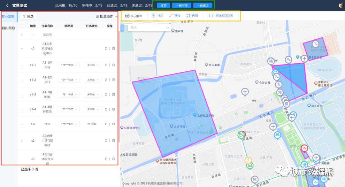Click the edit pencil for task a37
Viewport: 345px width, 187px height.
pos(106,124)
